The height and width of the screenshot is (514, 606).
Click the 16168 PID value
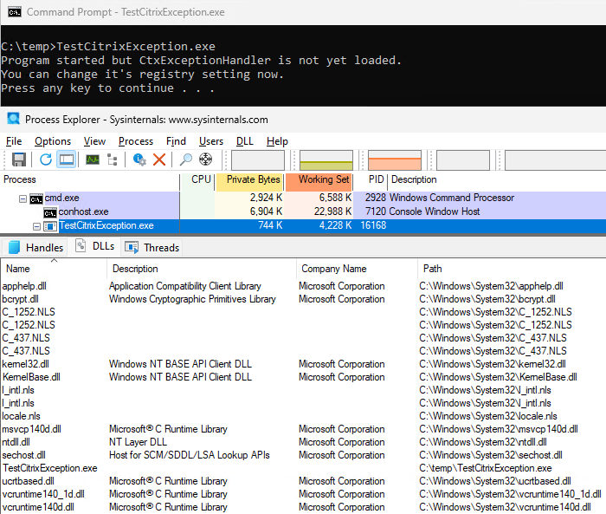click(x=373, y=225)
